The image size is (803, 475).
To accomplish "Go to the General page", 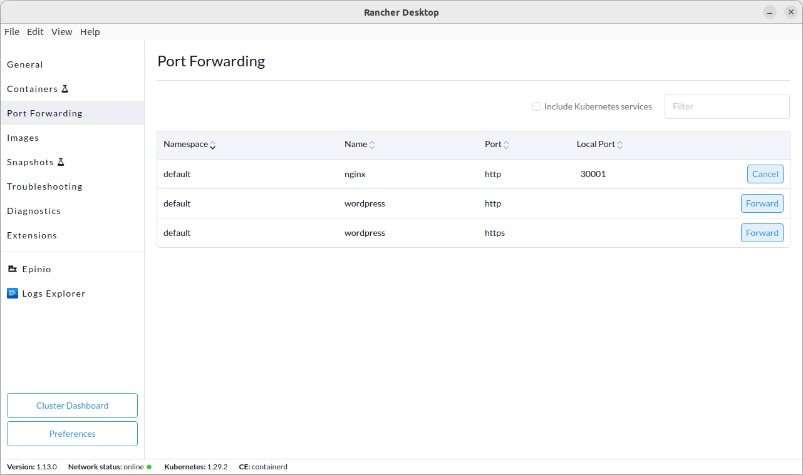I will tap(72, 64).
